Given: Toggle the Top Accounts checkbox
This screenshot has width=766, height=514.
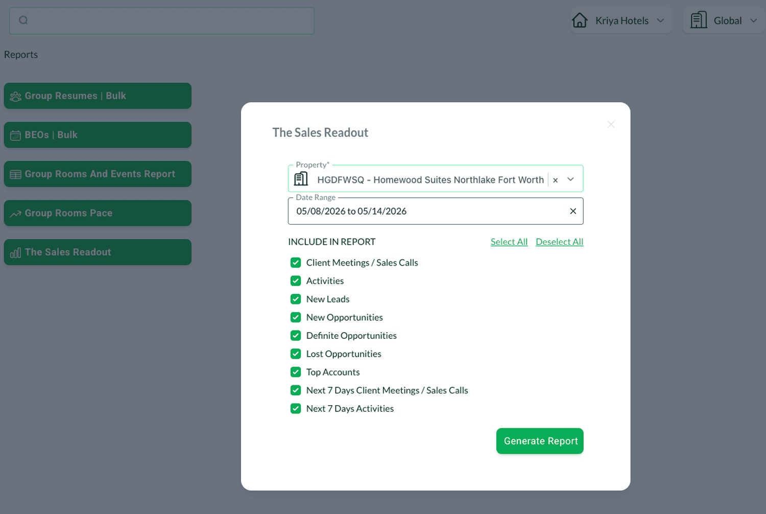Looking at the screenshot, I should coord(296,372).
